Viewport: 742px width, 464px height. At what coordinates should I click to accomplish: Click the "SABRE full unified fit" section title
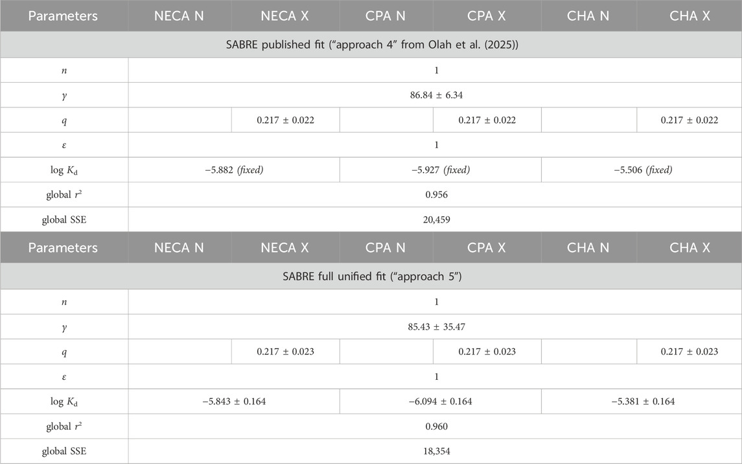coord(371,277)
